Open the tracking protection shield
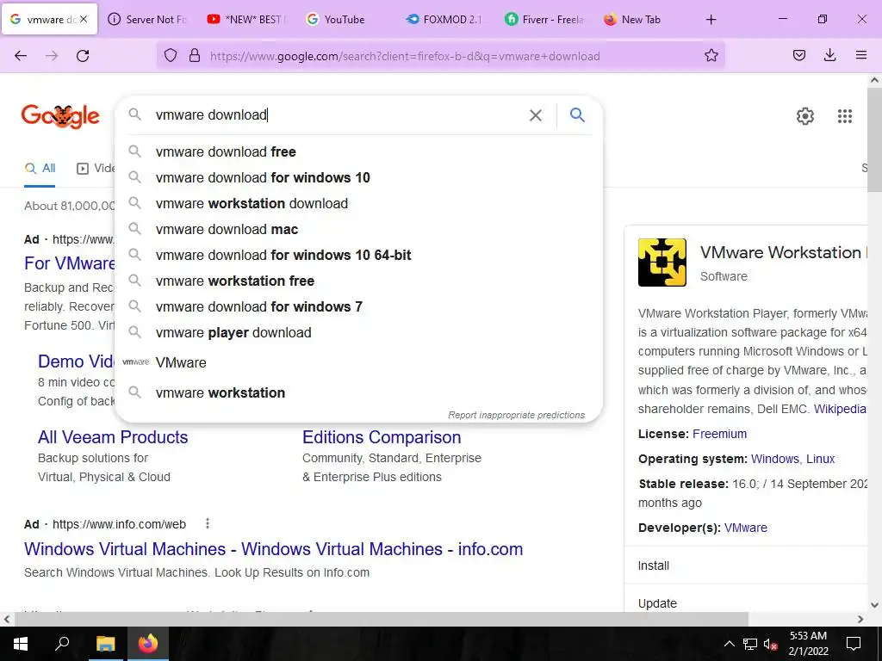 click(x=171, y=56)
